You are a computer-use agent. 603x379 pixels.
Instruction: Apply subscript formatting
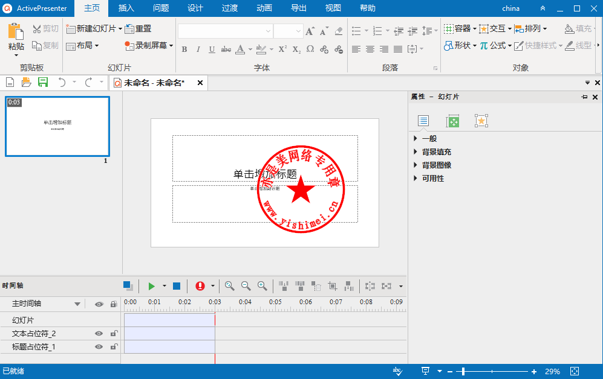296,49
